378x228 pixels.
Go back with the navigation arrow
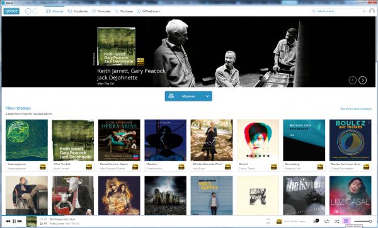click(x=28, y=11)
